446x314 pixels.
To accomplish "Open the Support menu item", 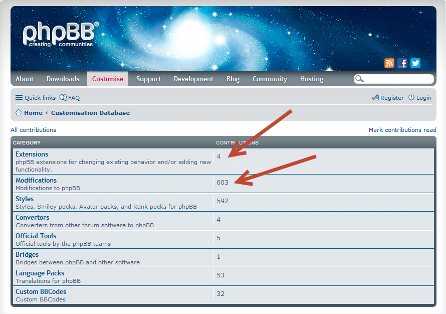I will coord(148,79).
